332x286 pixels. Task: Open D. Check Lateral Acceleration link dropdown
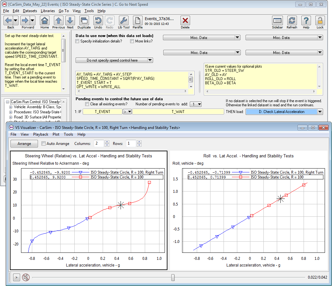(320, 112)
